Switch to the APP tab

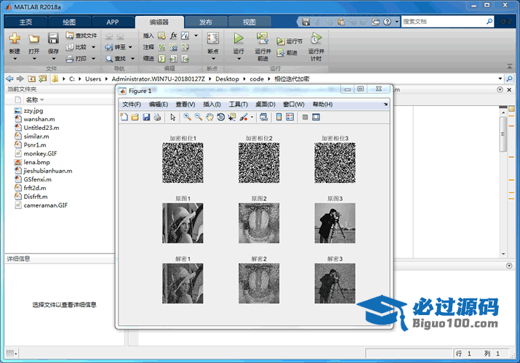pos(113,23)
